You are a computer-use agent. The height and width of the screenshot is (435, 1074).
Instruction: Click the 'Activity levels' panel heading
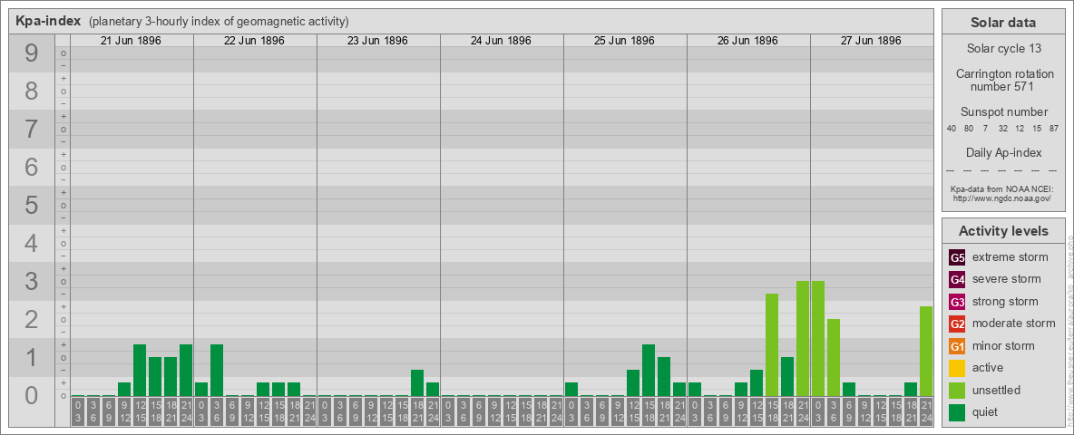click(1002, 231)
